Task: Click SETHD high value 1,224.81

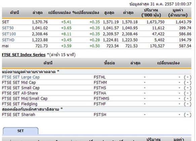Action: (x=111, y=40)
